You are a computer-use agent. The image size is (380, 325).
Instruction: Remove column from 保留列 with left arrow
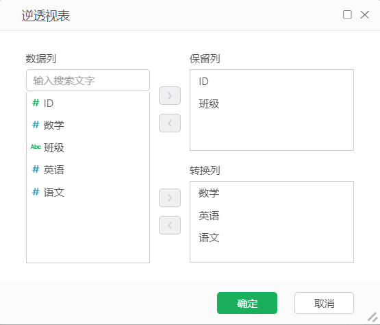click(x=170, y=123)
